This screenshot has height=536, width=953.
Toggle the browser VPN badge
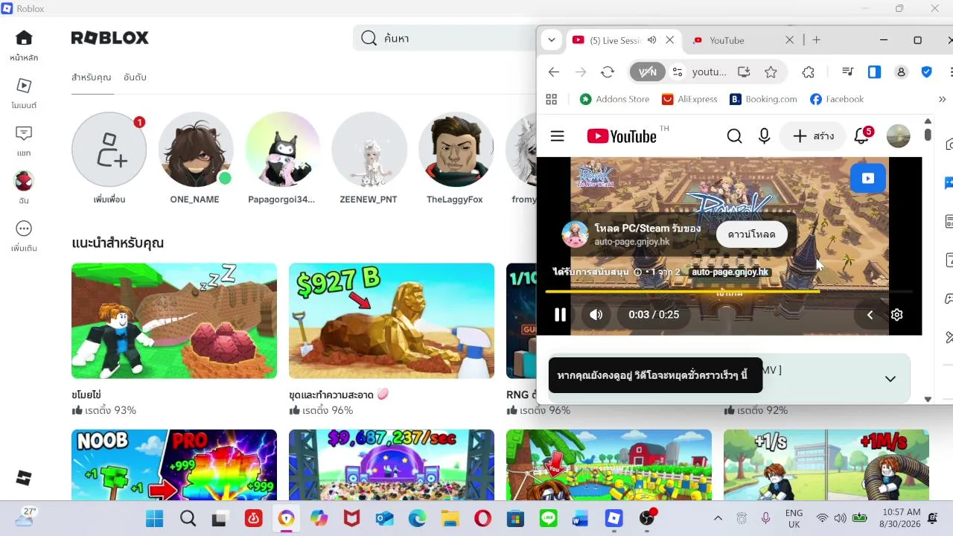click(x=648, y=72)
